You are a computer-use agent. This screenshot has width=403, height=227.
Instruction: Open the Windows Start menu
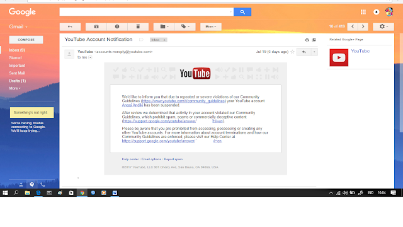pyautogui.click(x=5, y=193)
